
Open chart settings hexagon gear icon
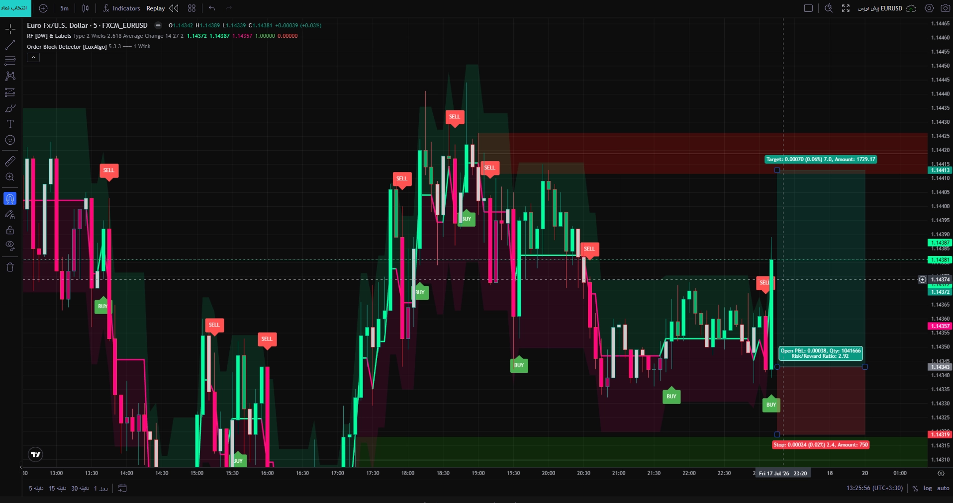(x=929, y=8)
